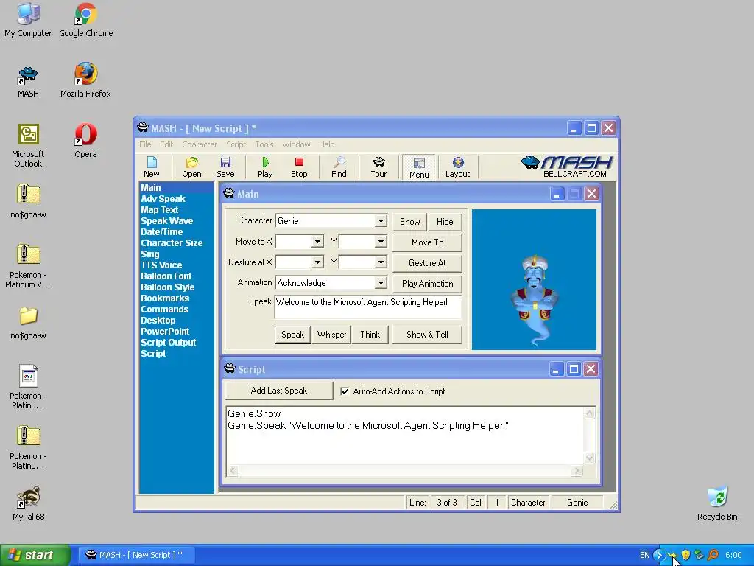Toggle the Menu panel toolbar button

[x=419, y=167]
